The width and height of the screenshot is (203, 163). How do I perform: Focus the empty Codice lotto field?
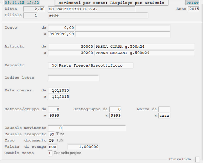73,78
